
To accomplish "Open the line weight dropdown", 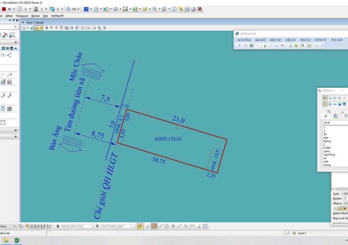I will click(x=46, y=9).
